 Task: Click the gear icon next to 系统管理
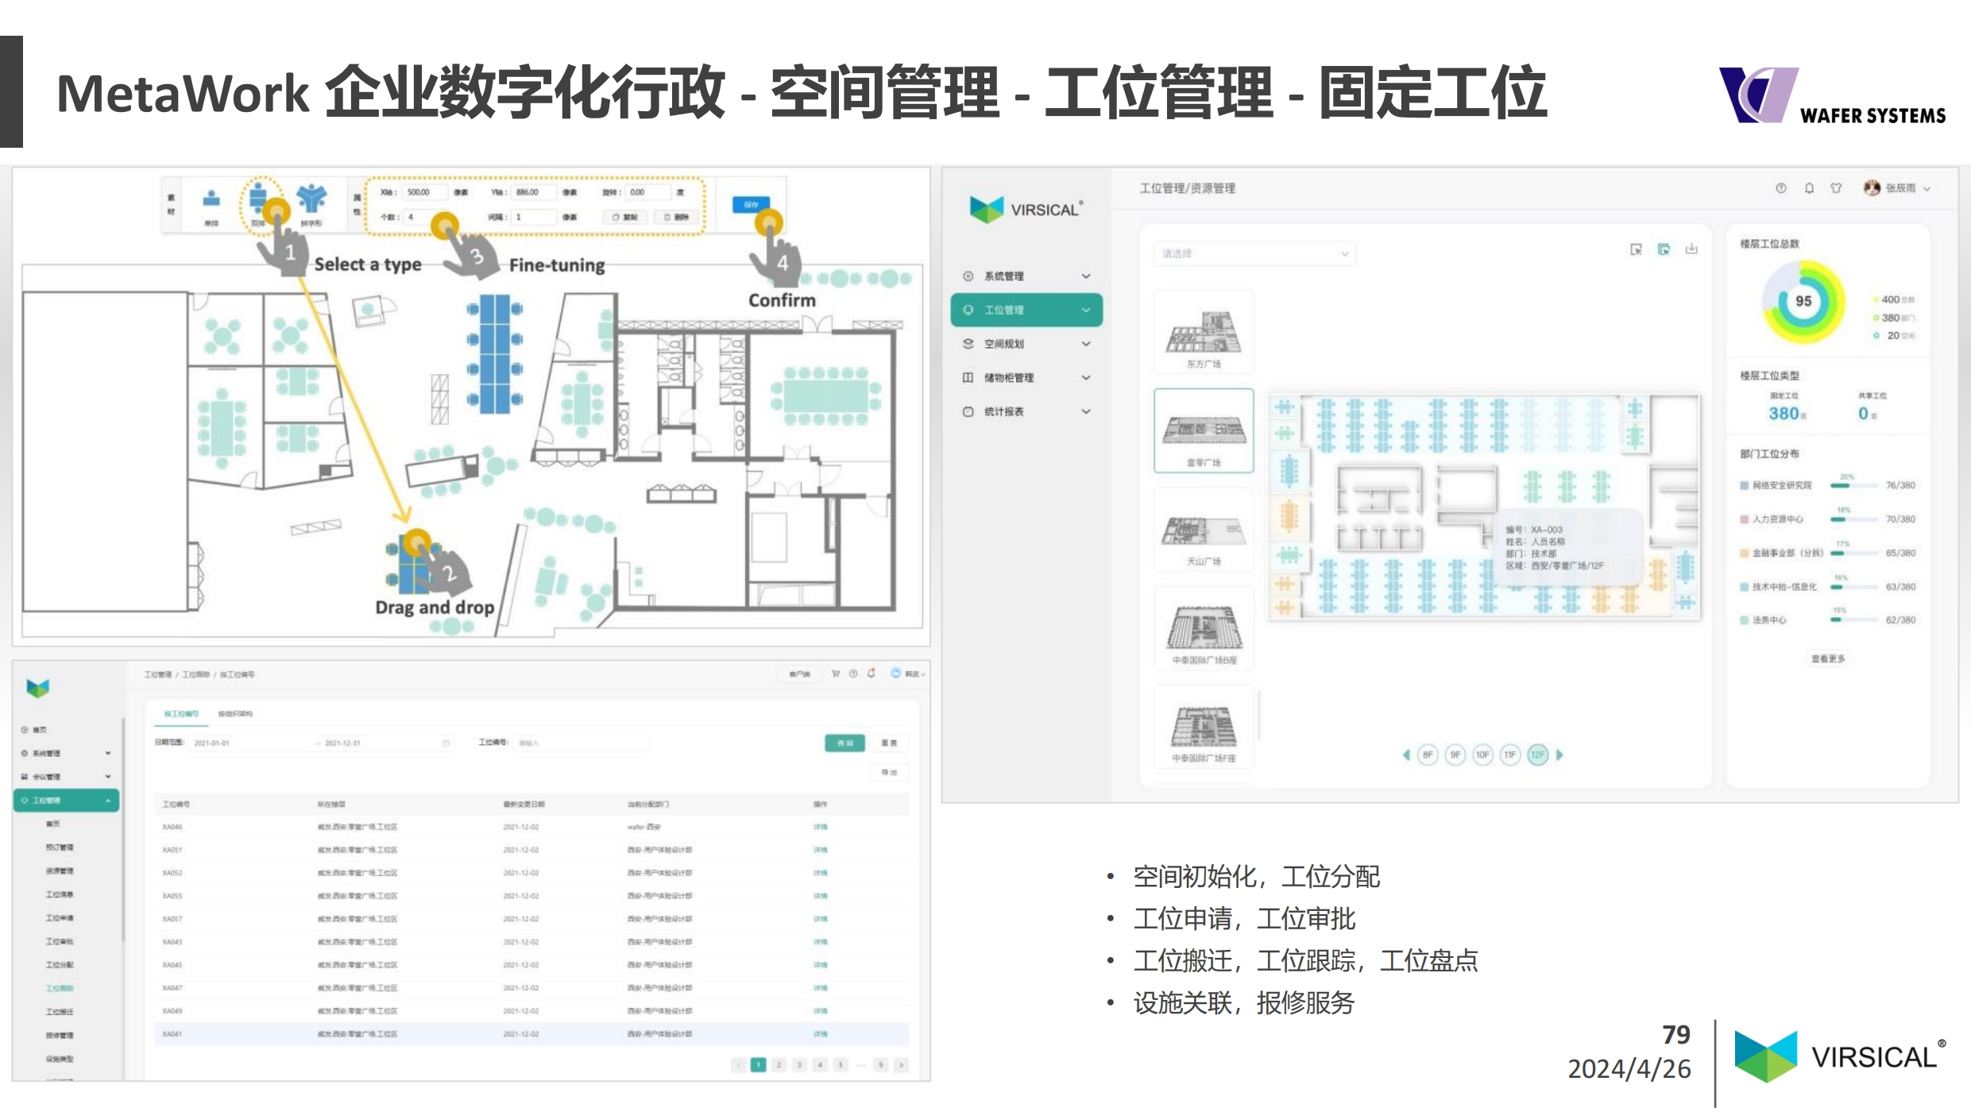(x=968, y=276)
